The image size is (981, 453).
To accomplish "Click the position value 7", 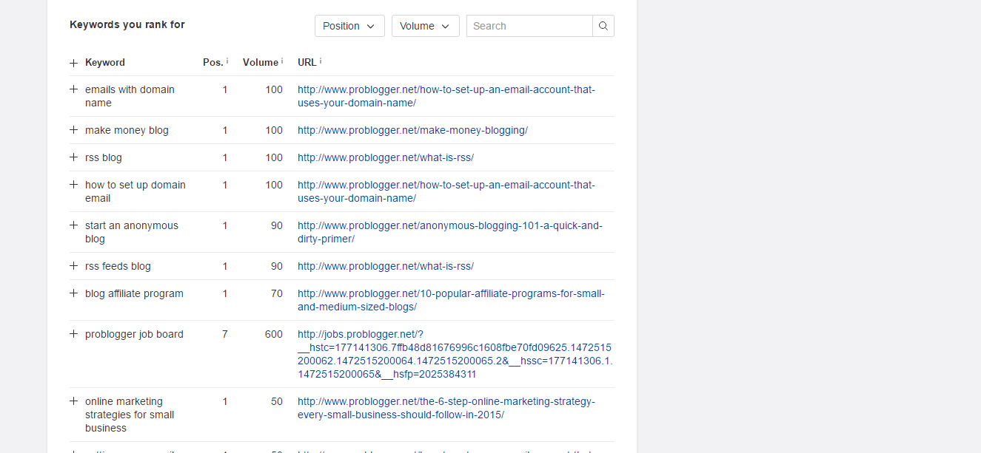I will (x=225, y=334).
